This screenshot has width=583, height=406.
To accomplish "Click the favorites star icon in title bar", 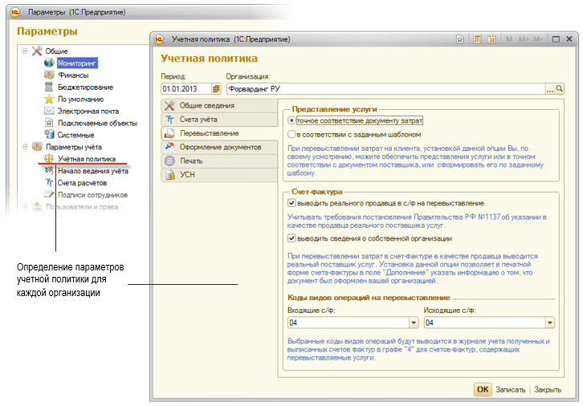I will pyautogui.click(x=460, y=39).
